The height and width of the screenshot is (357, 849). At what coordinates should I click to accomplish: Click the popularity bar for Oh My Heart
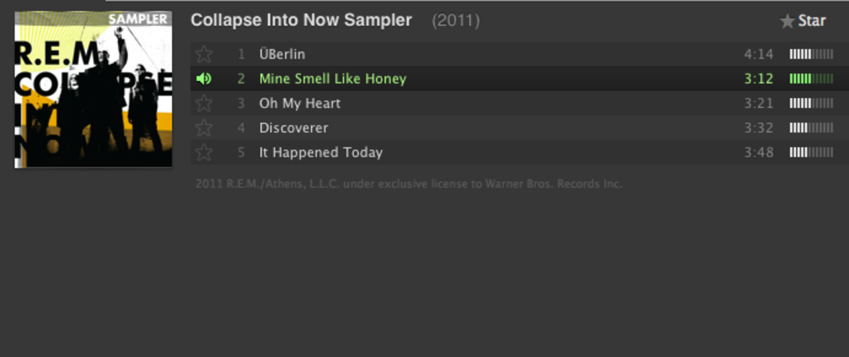pos(811,103)
